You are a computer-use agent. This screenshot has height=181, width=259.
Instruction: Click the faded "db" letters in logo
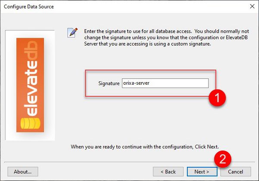pos(31,50)
